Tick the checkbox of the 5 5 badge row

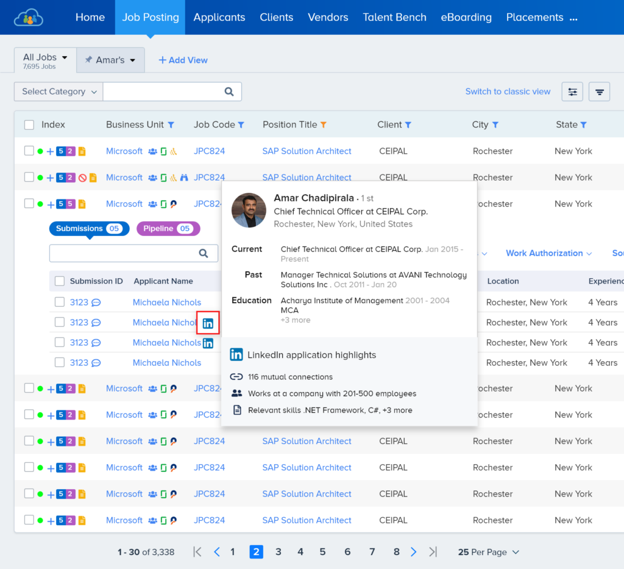[x=29, y=204]
